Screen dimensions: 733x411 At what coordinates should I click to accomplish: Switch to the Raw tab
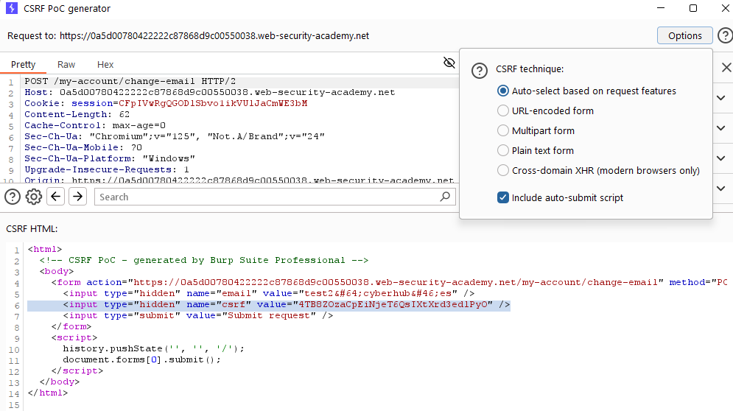pyautogui.click(x=66, y=65)
